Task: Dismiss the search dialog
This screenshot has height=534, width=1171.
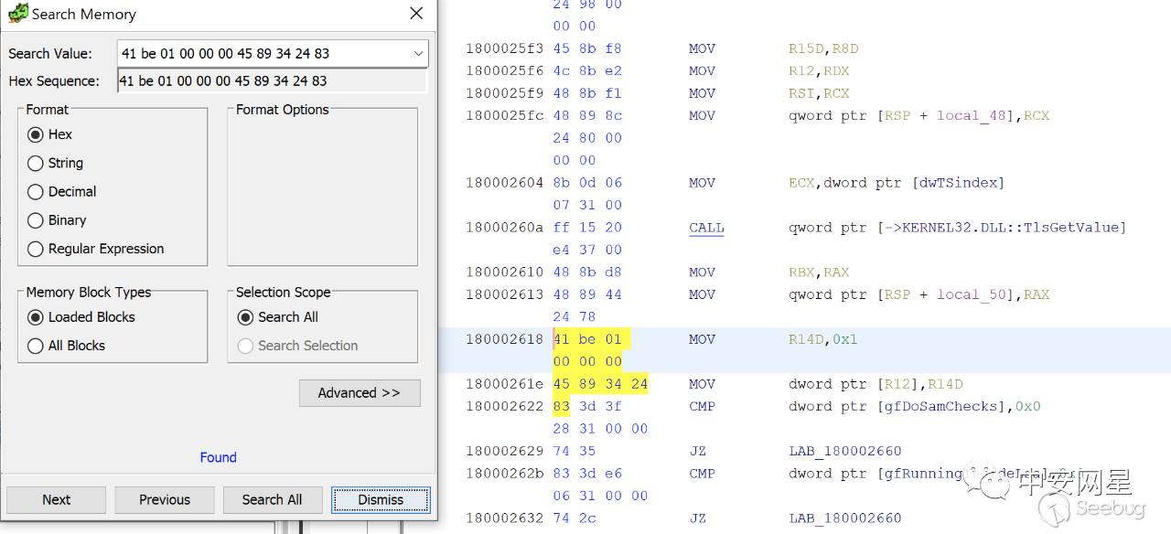Action: click(381, 500)
